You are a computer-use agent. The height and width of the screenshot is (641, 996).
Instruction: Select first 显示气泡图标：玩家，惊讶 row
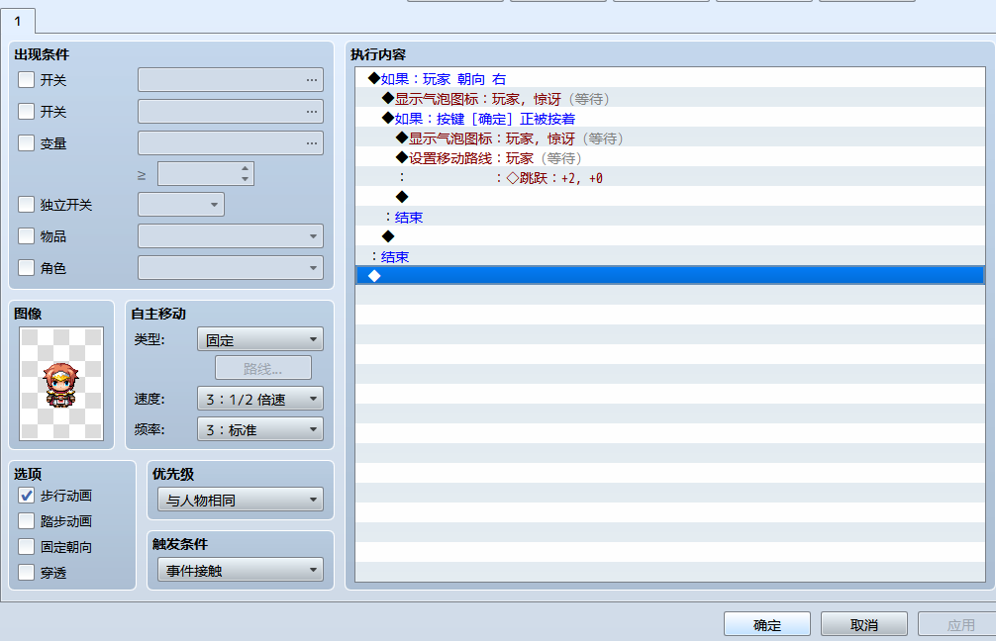[669, 98]
